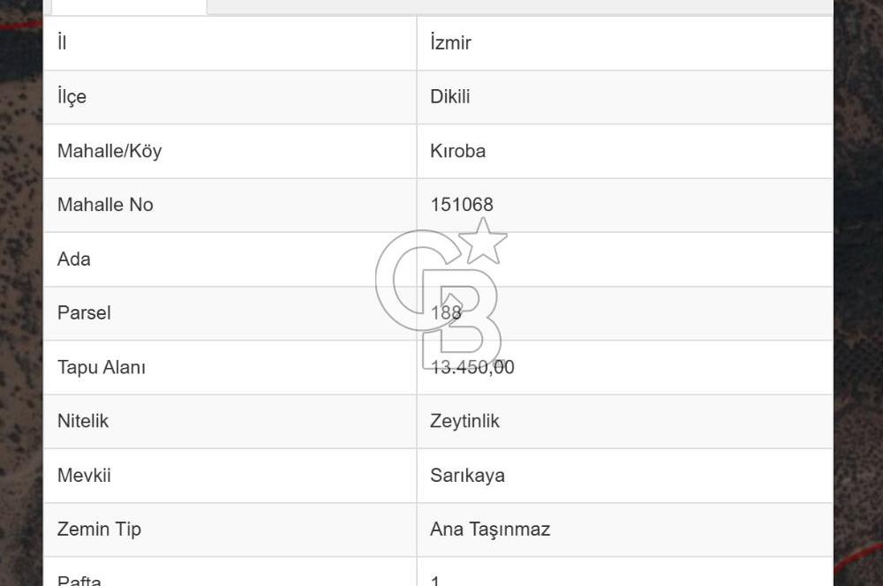Click the value 13.450,00
Image resolution: width=883 pixels, height=586 pixels.
point(474,367)
